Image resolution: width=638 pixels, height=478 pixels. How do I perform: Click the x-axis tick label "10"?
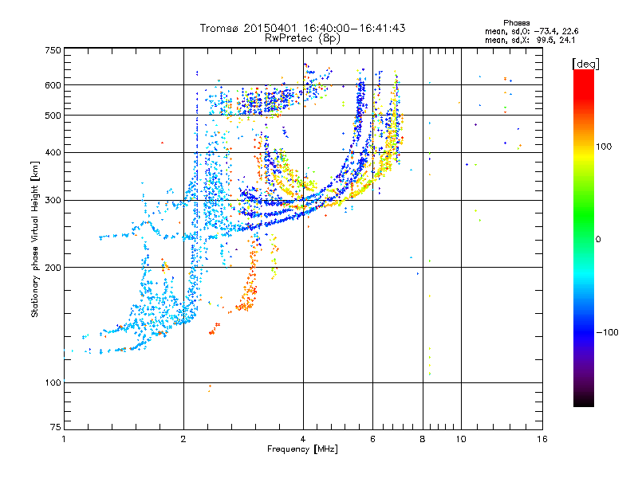461,439
